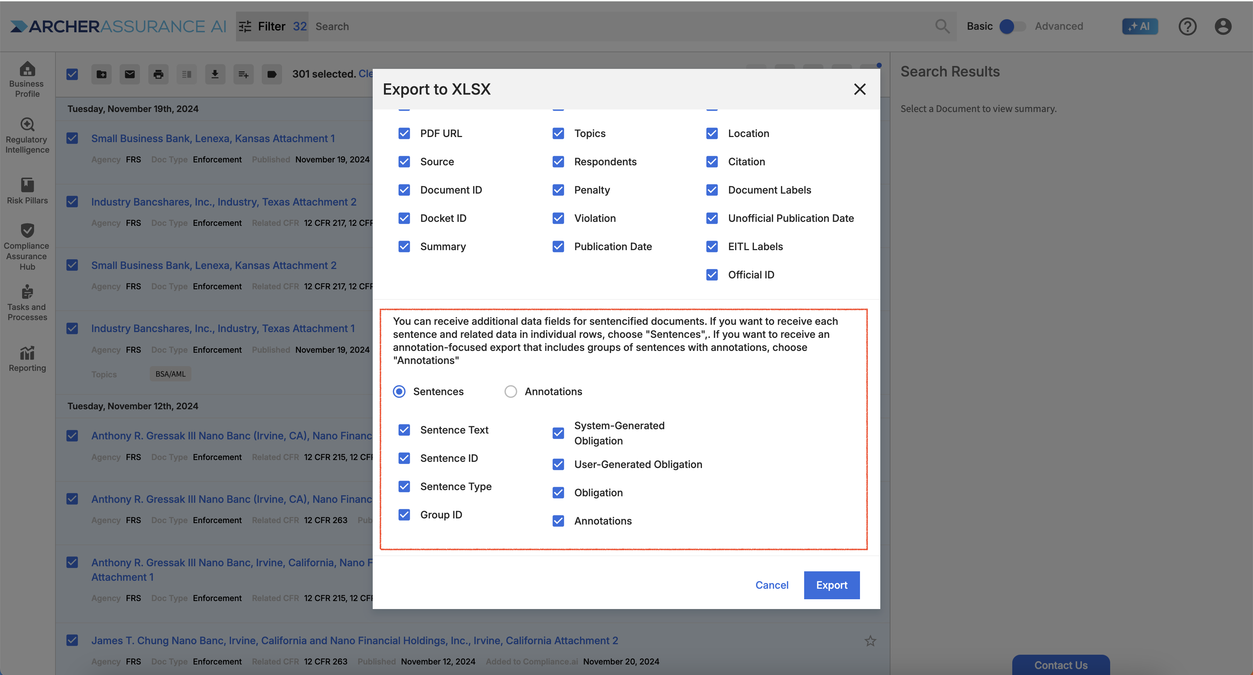Uncheck the Document ID checkbox

coord(404,190)
